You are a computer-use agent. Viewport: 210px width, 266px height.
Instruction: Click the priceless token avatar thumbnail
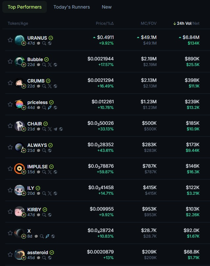(x=19, y=104)
